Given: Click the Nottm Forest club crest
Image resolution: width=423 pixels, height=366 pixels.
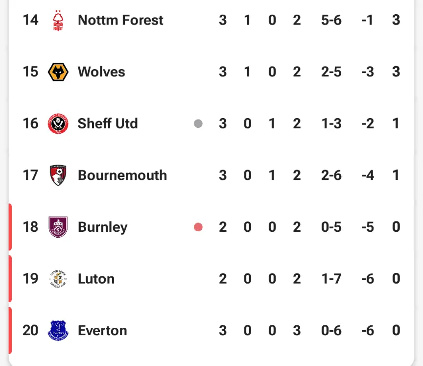Looking at the screenshot, I should [x=58, y=20].
